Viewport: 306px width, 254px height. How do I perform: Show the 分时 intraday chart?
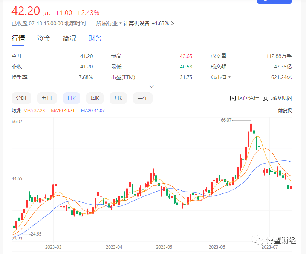(21, 98)
